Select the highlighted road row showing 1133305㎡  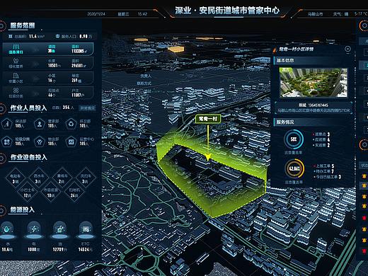48,49
